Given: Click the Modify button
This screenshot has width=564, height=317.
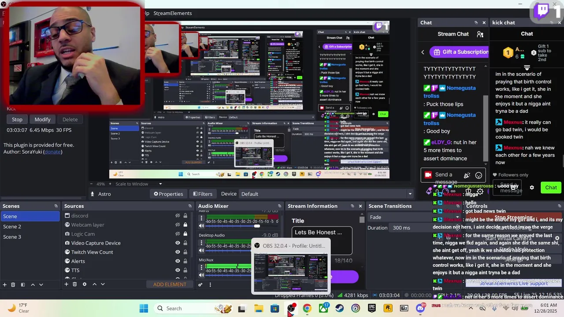Looking at the screenshot, I should click(43, 119).
